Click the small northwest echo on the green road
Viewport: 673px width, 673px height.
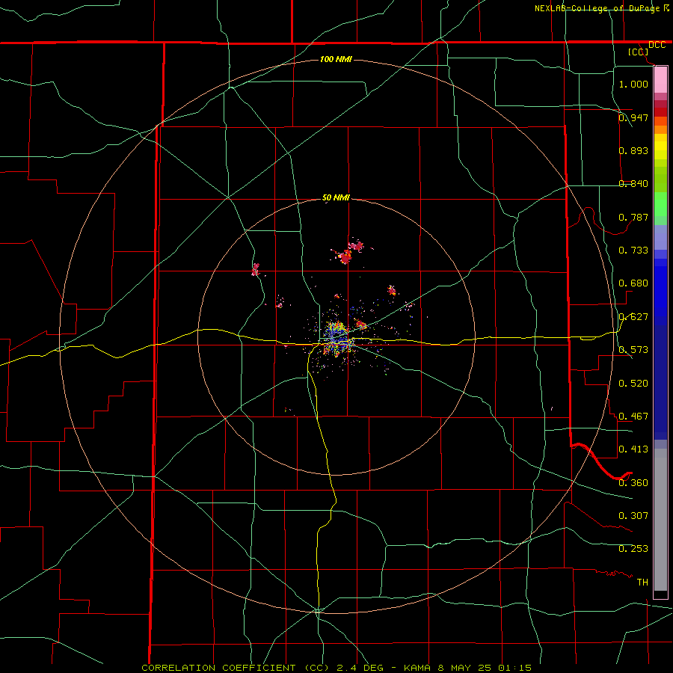(256, 269)
